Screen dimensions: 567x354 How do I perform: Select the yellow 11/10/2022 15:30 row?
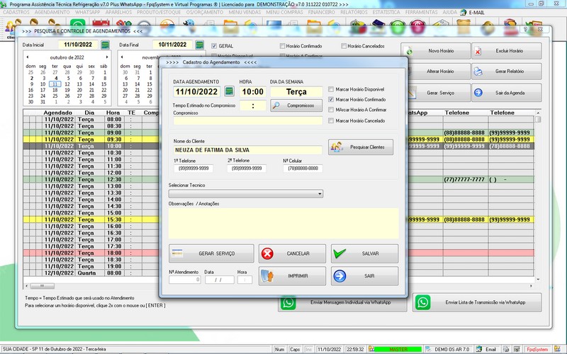click(91, 219)
